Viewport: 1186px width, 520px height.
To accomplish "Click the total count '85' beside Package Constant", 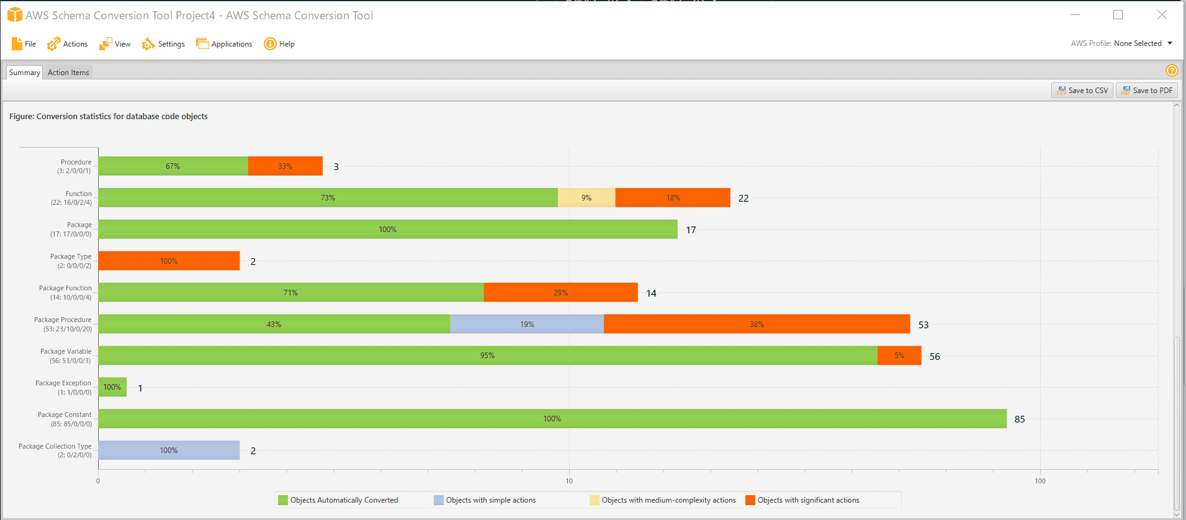I will [x=1020, y=419].
